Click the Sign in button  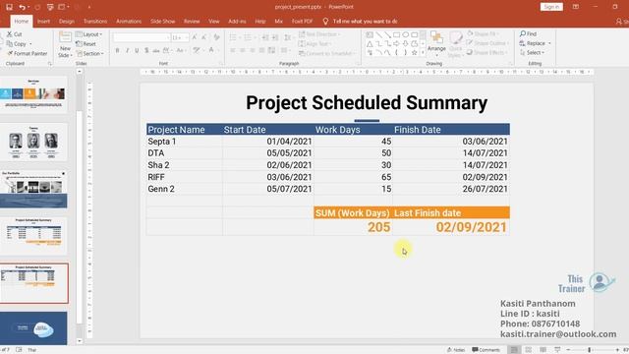point(551,7)
